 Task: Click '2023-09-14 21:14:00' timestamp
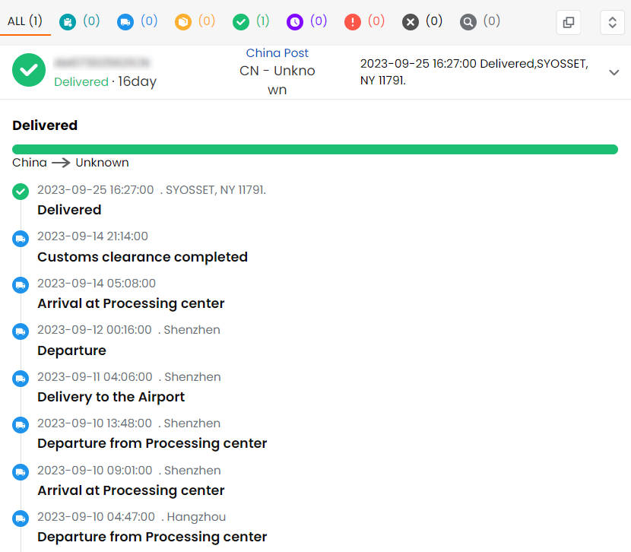coord(93,236)
